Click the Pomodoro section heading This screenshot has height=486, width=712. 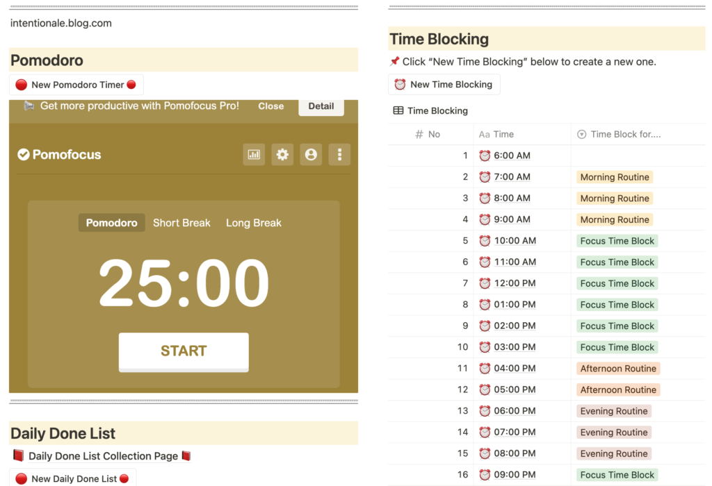click(47, 60)
